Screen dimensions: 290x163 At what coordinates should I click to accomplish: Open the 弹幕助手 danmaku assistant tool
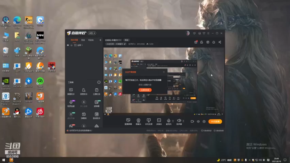tap(71, 92)
